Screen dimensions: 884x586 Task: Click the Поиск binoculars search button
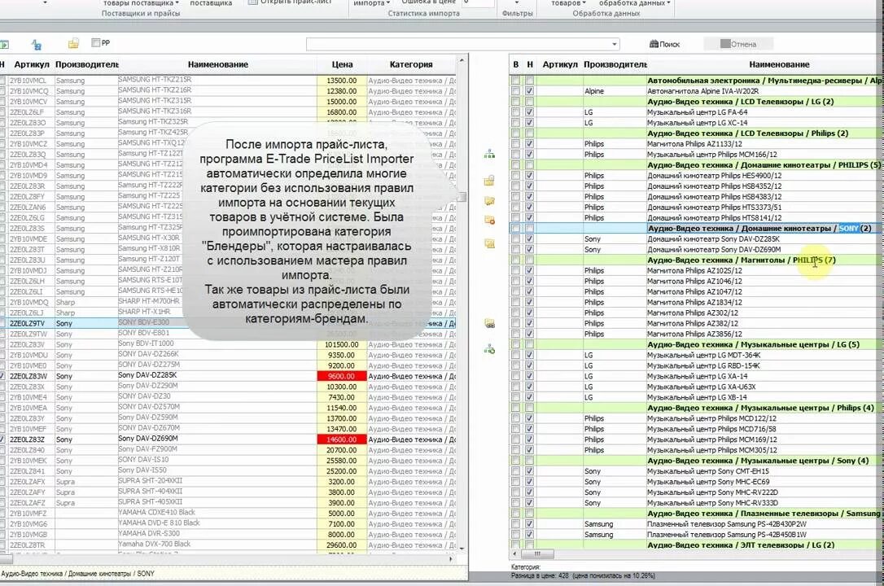(x=665, y=44)
